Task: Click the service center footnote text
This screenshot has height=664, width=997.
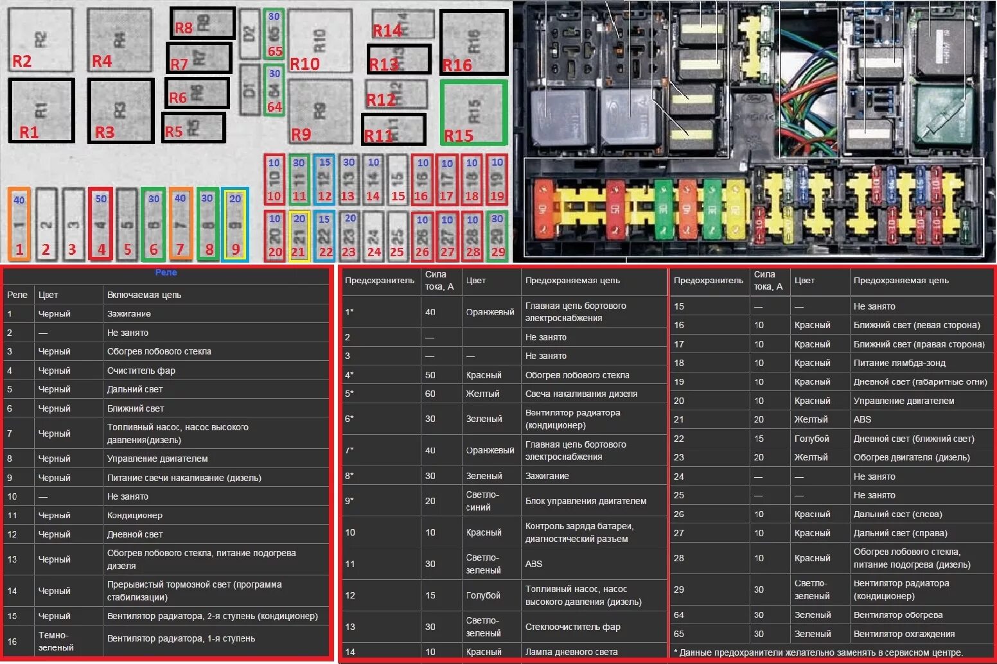Action: coord(818,652)
